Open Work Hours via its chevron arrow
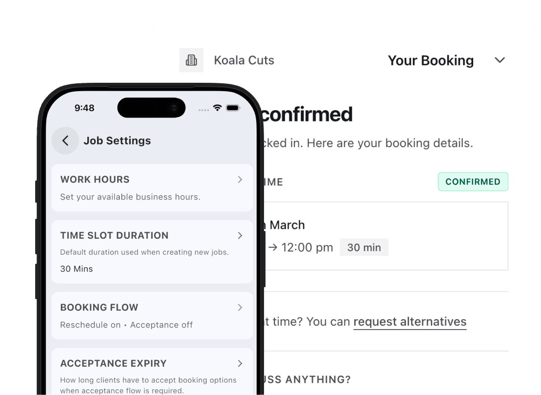Screen dimensions: 541x395 click(x=240, y=179)
